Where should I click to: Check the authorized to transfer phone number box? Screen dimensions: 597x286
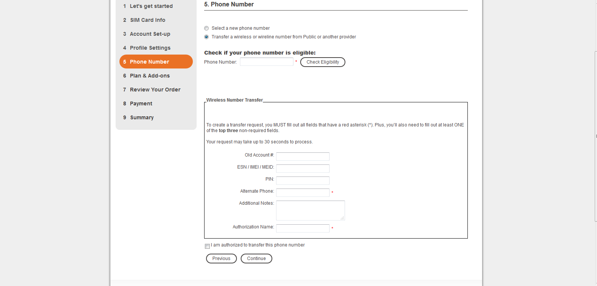pos(207,246)
